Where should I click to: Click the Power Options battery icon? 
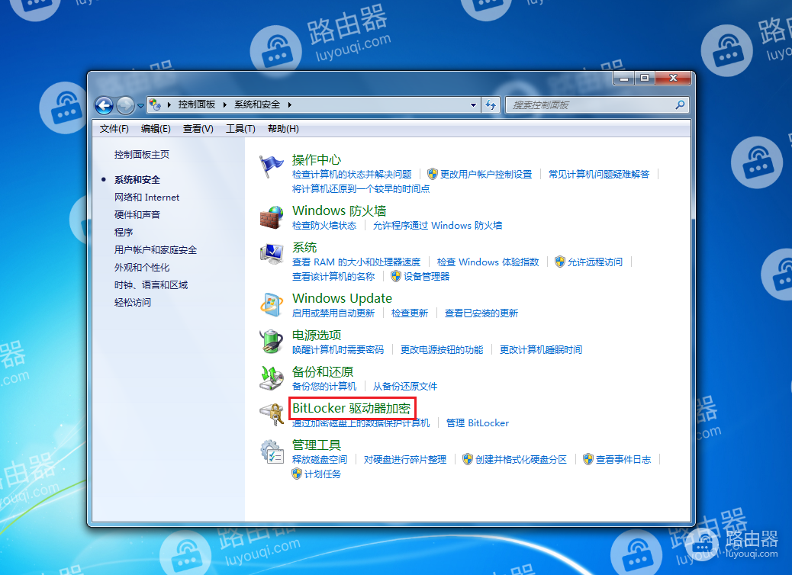(272, 342)
